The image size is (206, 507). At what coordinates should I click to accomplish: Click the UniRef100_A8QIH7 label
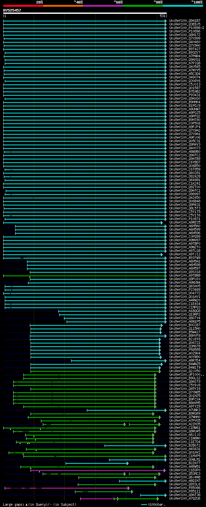coord(185,481)
